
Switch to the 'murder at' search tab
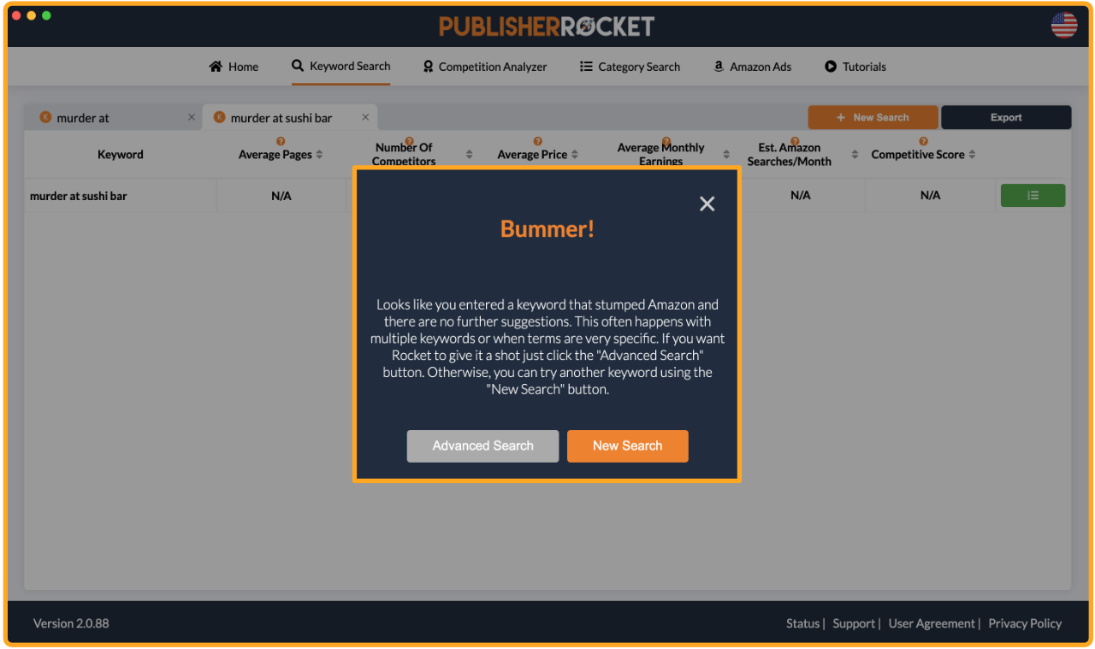pos(83,118)
